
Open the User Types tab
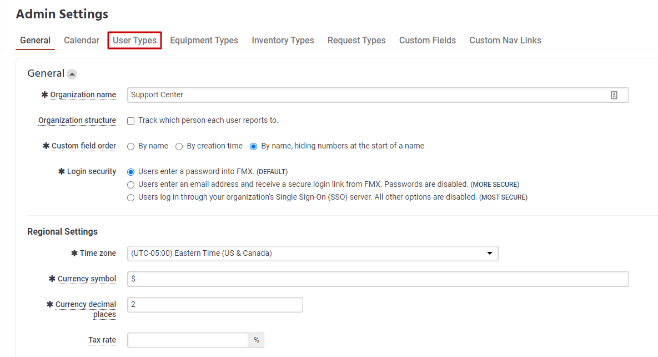[134, 41]
